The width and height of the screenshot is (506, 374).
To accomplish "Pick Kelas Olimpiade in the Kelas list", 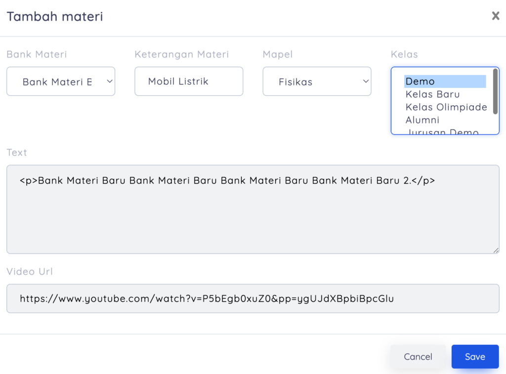I will [x=446, y=107].
